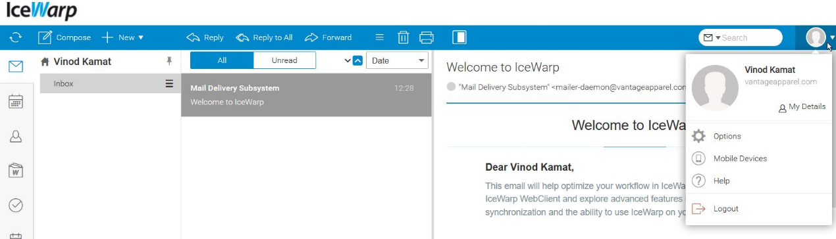The width and height of the screenshot is (836, 239).
Task: Switch to the All filter tab
Action: coord(222,60)
